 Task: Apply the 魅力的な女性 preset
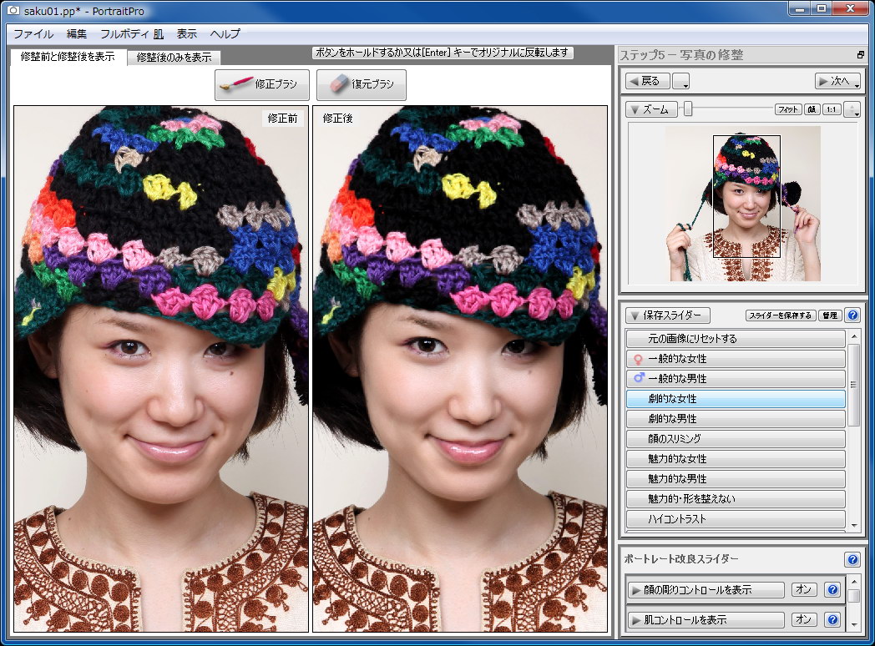coord(736,459)
